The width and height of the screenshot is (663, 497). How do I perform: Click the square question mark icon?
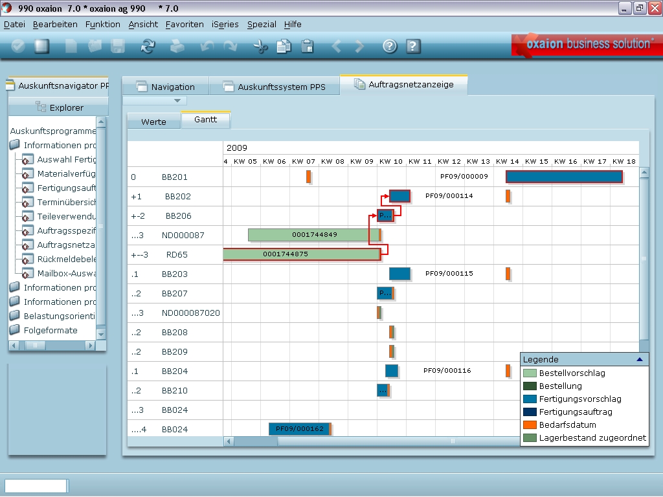tap(413, 46)
